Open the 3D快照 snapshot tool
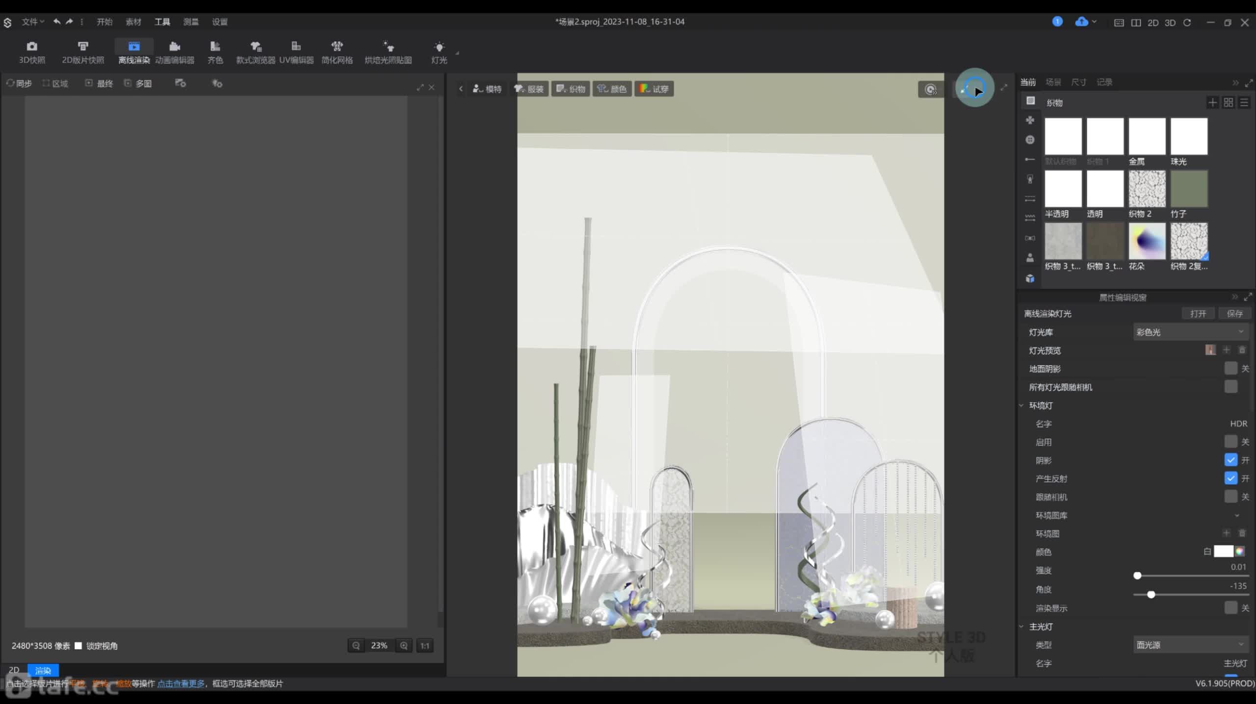Image resolution: width=1256 pixels, height=704 pixels. point(32,52)
